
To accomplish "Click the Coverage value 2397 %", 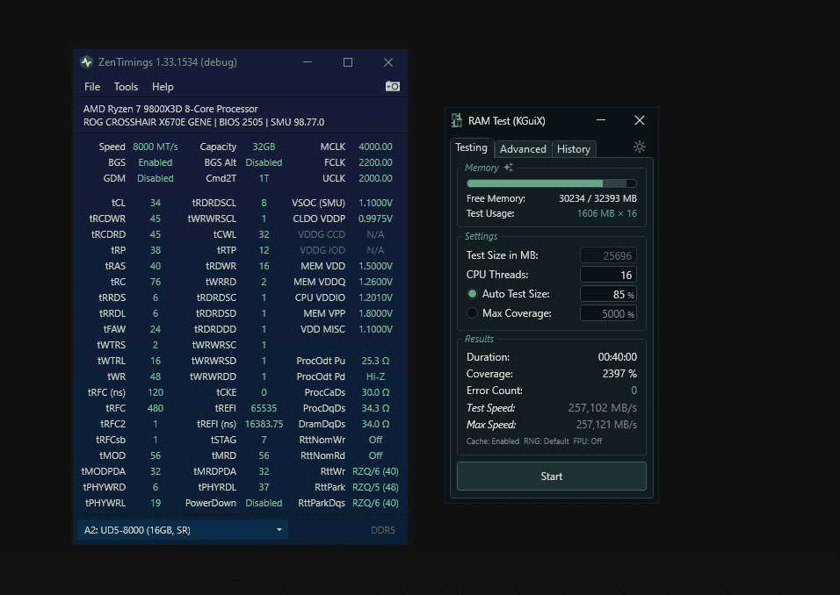I will 619,374.
